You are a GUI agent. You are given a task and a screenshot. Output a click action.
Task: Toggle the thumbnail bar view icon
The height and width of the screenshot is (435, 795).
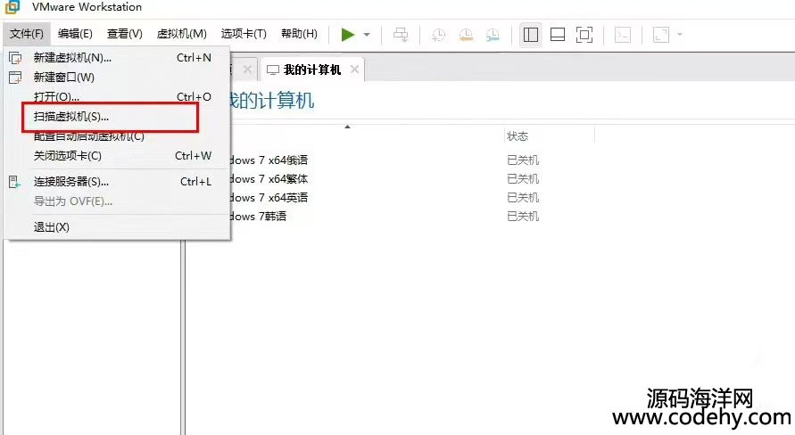557,35
